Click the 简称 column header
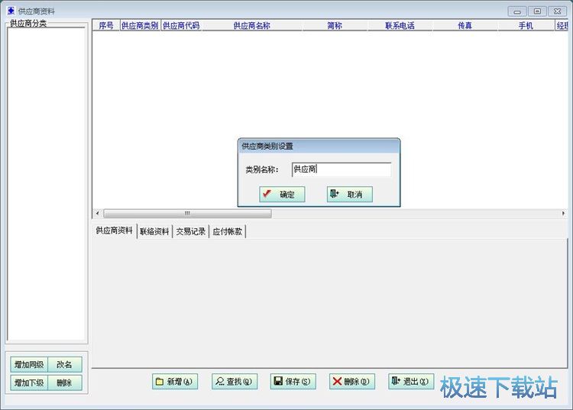This screenshot has height=410, width=573. click(x=335, y=25)
